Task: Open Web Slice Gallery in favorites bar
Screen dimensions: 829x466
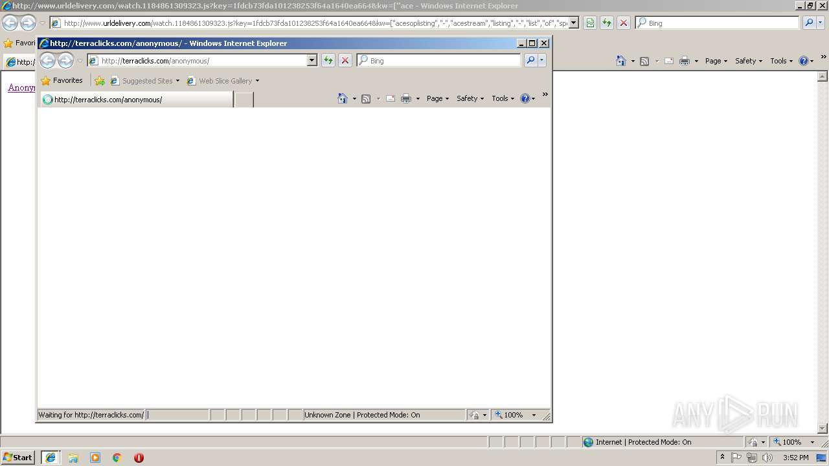Action: 223,81
